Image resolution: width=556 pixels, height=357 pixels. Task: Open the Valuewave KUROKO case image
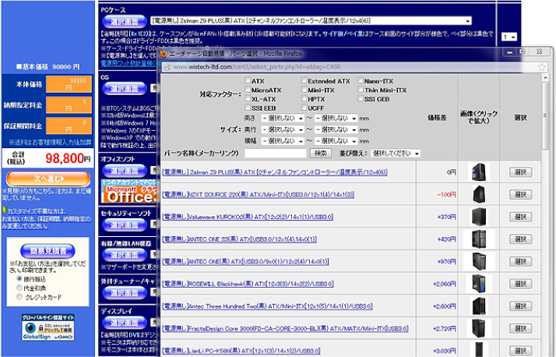tap(479, 217)
